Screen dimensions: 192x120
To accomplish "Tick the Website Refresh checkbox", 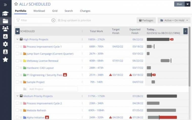I will click(x=17, y=110).
